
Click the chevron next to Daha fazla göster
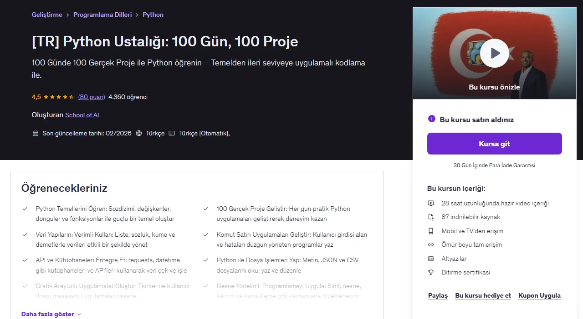point(79,314)
